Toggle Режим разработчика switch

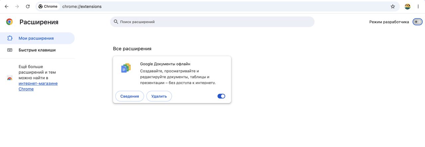[417, 22]
